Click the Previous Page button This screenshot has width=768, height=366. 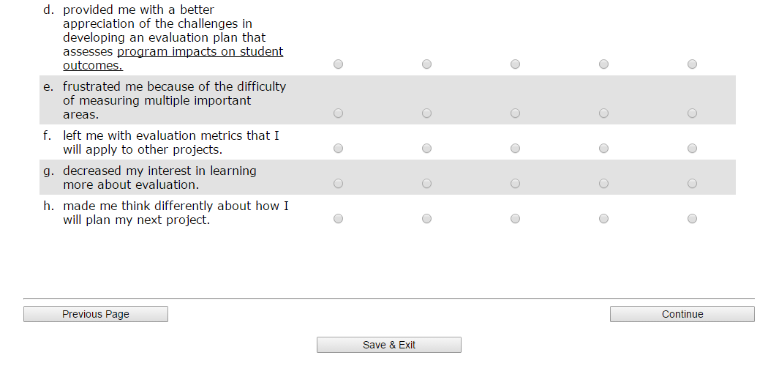tap(96, 314)
